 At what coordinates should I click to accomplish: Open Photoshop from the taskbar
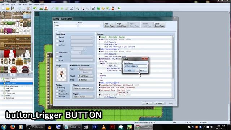(95, 127)
